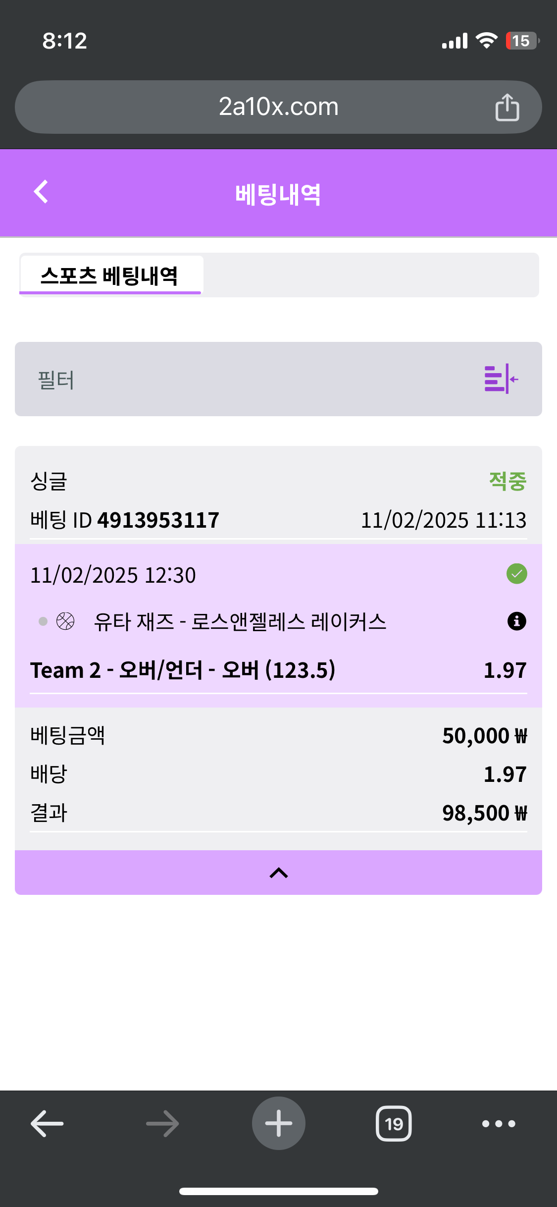Viewport: 557px width, 1207px height.
Task: Tap the basketball sport icon
Action: tap(65, 621)
